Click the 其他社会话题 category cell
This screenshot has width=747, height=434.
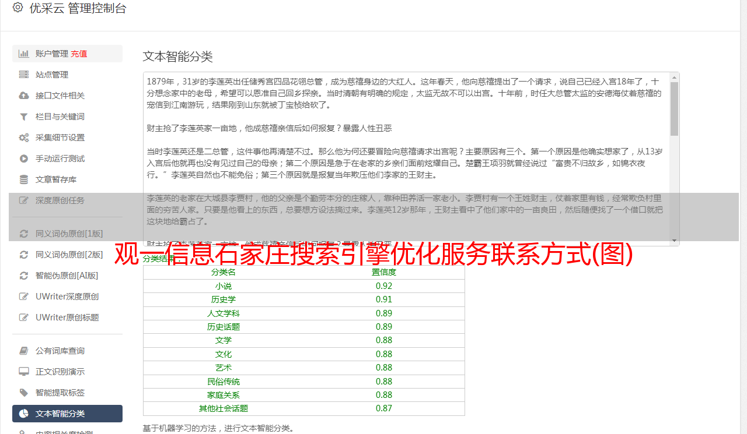click(x=224, y=408)
